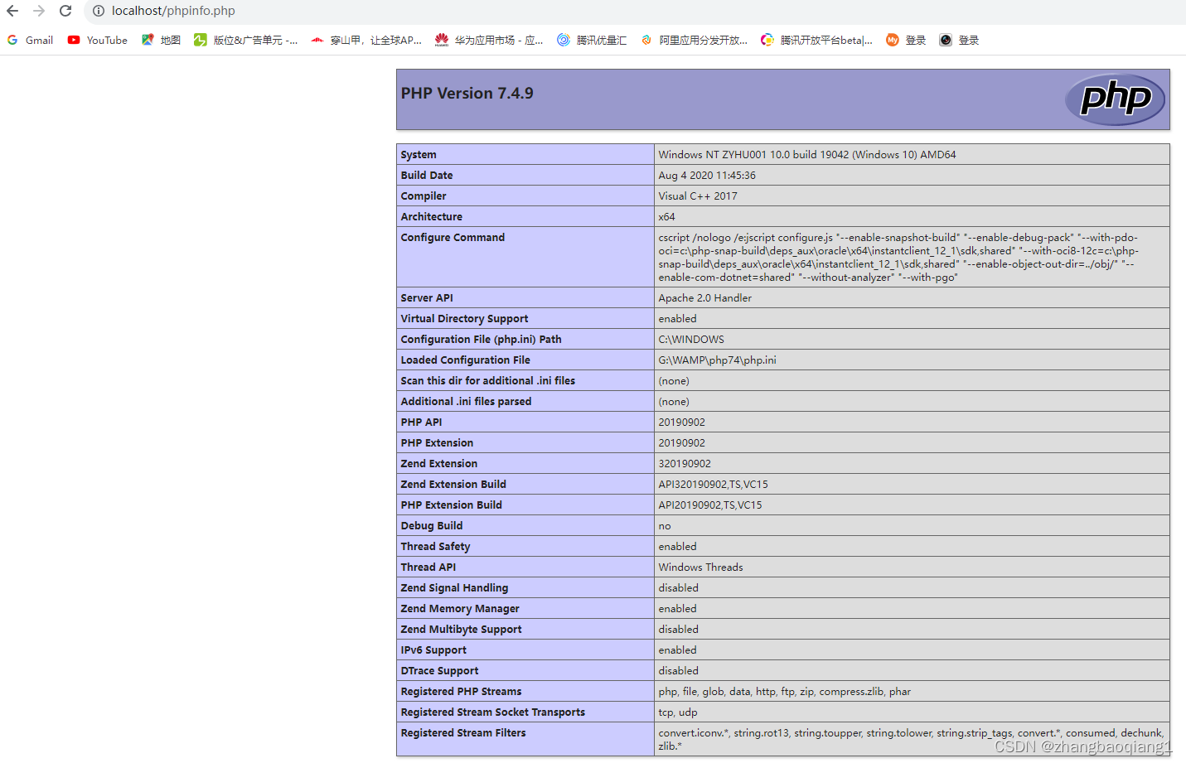Click the Debug Build value no
Screen dimensions: 1186x763
tap(665, 526)
